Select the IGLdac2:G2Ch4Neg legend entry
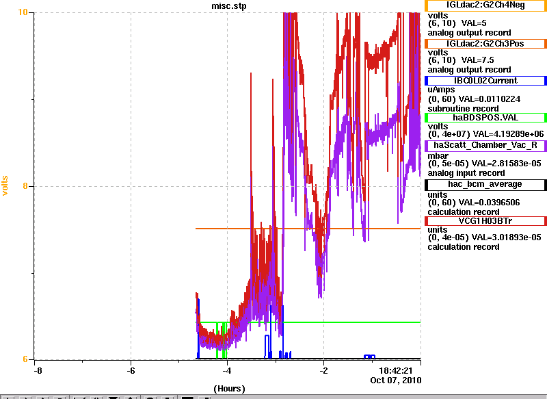The image size is (547, 399). pos(485,5)
